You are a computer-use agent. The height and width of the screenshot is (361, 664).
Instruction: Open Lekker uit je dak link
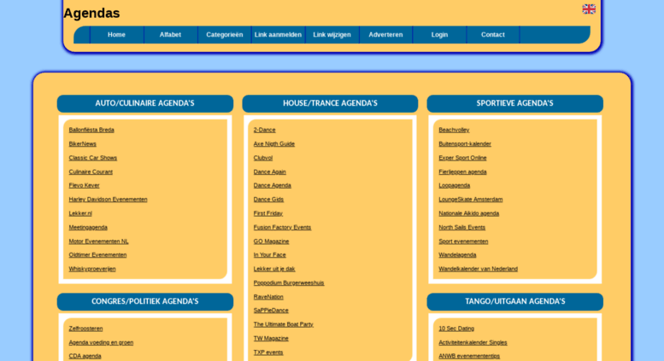[x=274, y=269]
